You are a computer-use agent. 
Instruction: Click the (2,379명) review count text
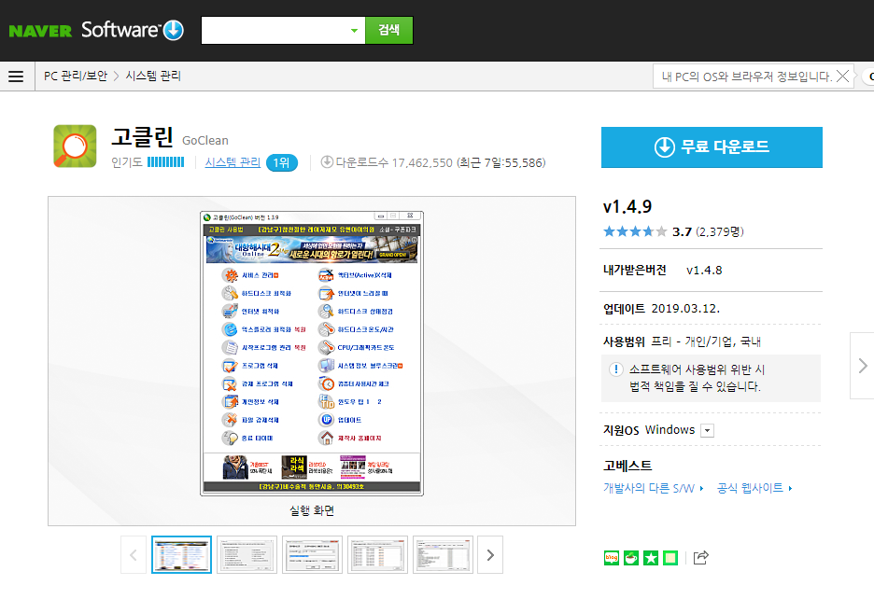tap(720, 231)
